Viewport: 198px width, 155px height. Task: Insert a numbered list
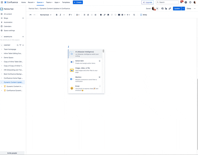[x=88, y=15]
